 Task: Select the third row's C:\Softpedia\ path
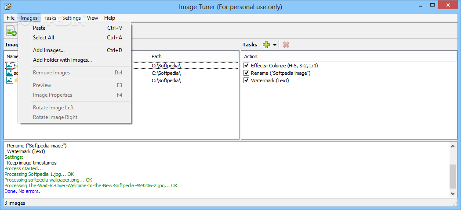click(166, 80)
